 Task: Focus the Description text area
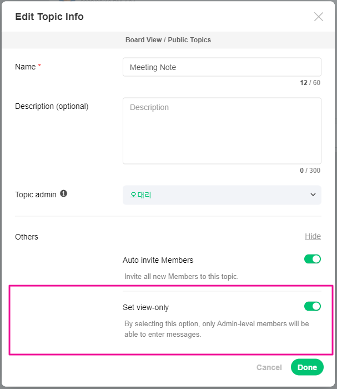tap(222, 131)
